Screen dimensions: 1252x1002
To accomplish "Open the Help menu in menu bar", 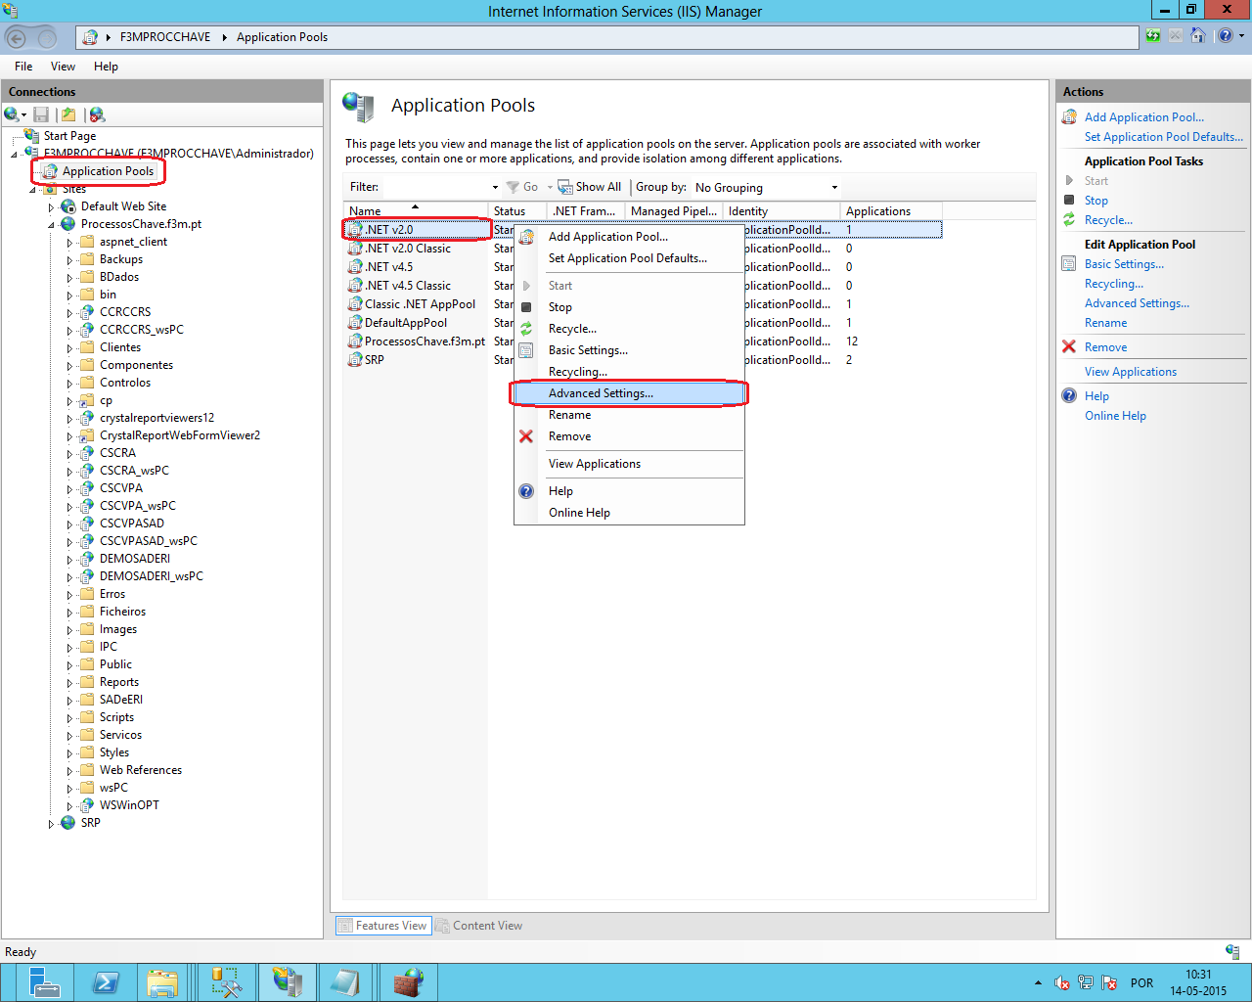I will point(106,67).
